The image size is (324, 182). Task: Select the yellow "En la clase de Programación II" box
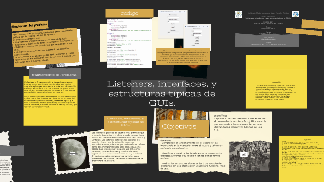coord(51,101)
